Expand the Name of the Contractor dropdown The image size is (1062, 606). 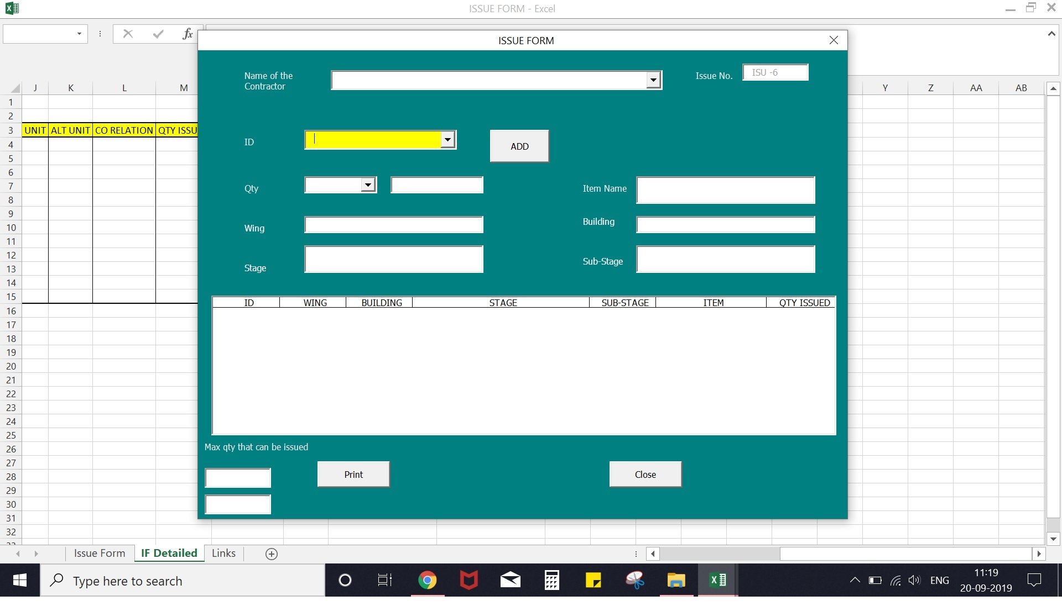coord(653,80)
